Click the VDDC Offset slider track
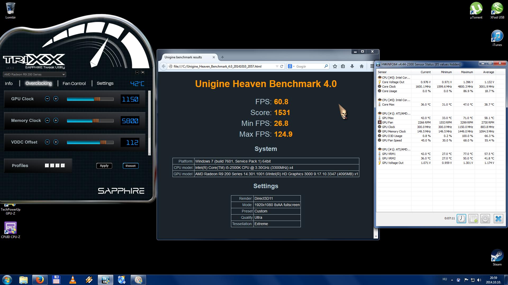This screenshot has height=285, width=508. 90,142
